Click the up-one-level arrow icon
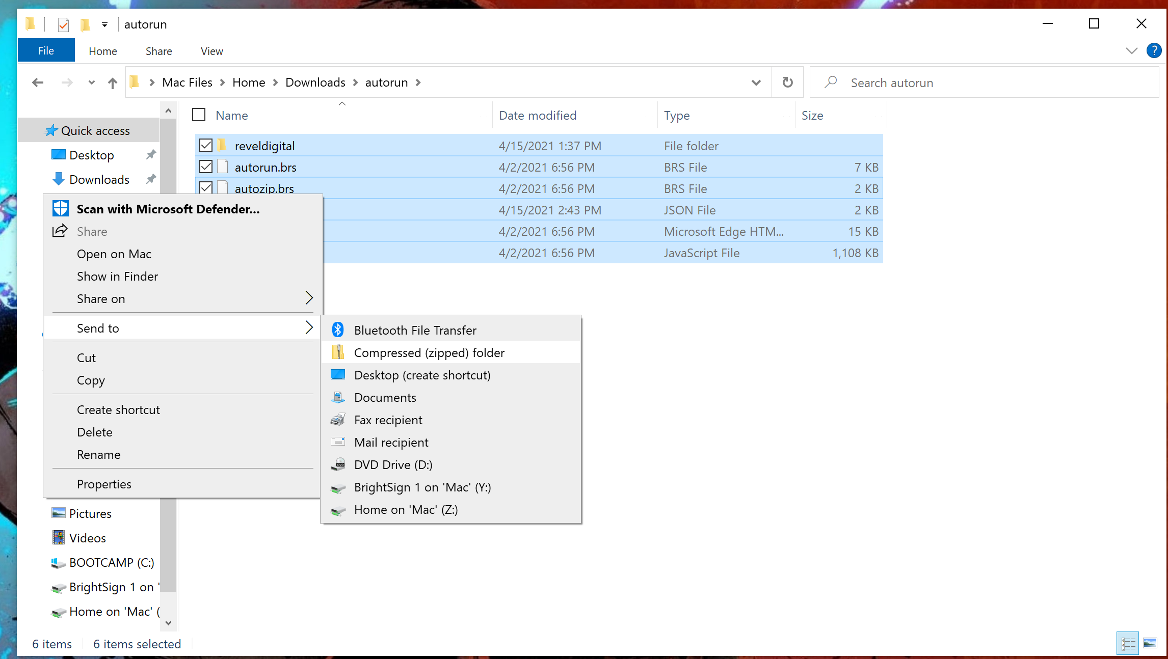 [113, 83]
